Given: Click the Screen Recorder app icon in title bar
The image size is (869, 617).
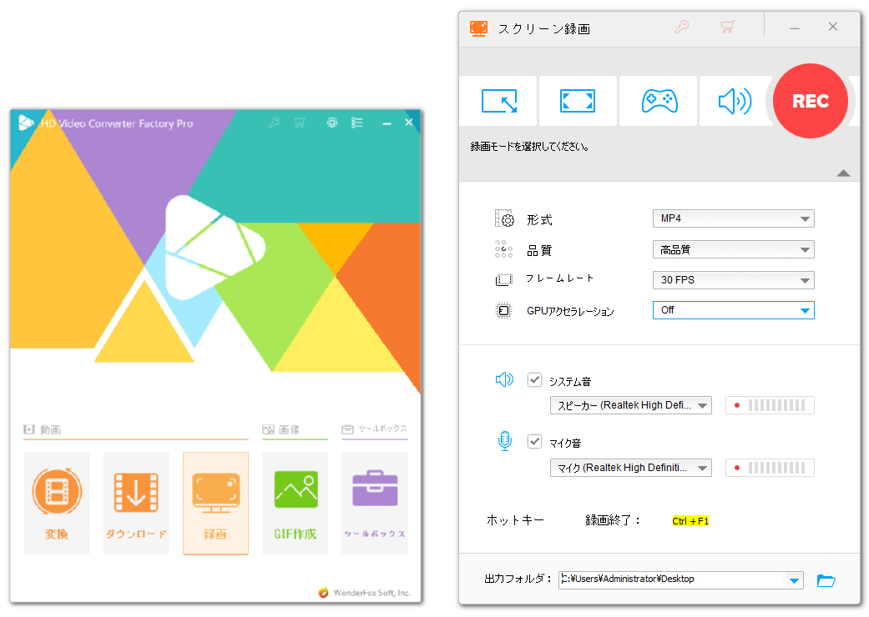Looking at the screenshot, I should (478, 28).
